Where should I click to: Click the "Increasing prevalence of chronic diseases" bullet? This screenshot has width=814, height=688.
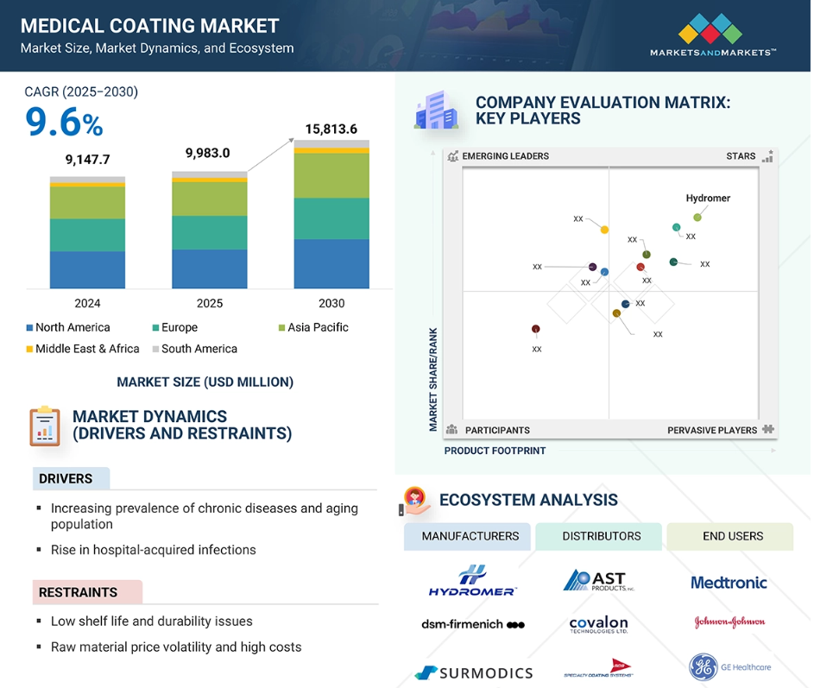point(205,516)
